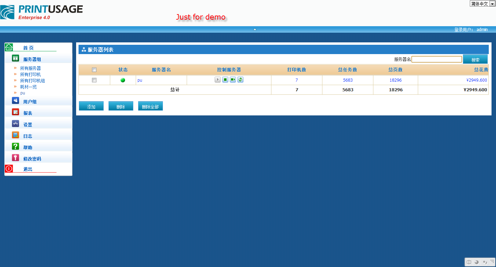The image size is (496, 267).
Task: Focus the 服务器名 search input field
Action: [x=437, y=59]
